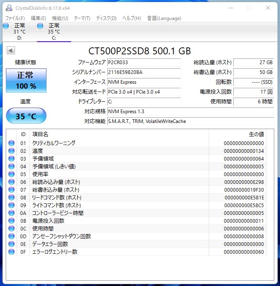Click the CrystalDiskInfo app icon in title bar

(x=9, y=8)
